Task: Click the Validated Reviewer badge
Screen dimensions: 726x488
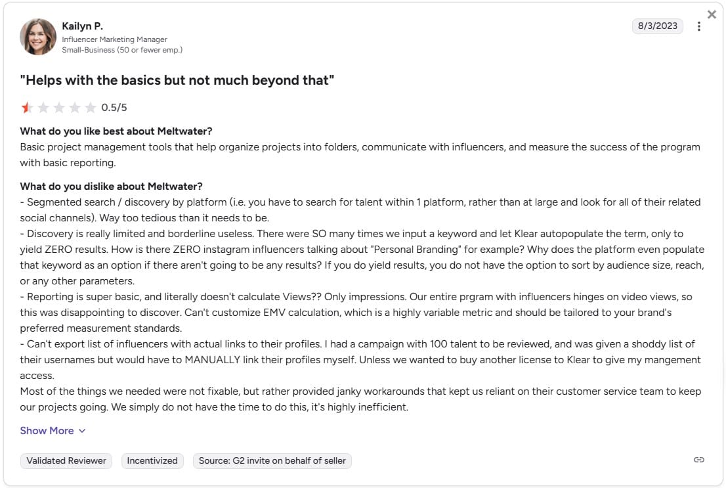Action: point(66,460)
